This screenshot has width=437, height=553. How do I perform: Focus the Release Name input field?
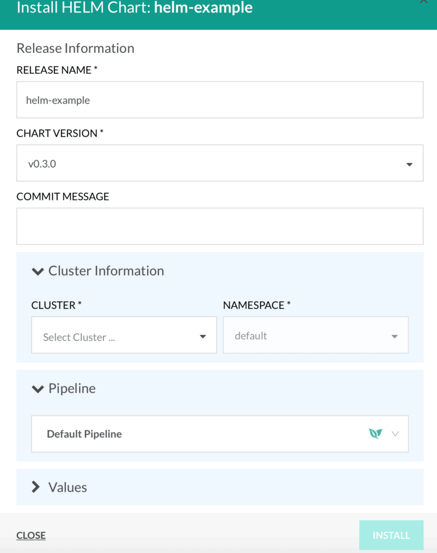click(x=220, y=100)
